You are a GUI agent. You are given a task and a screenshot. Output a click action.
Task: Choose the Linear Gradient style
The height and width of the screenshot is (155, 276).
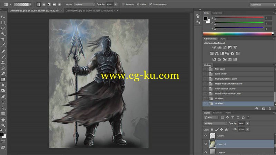coord(39,4)
